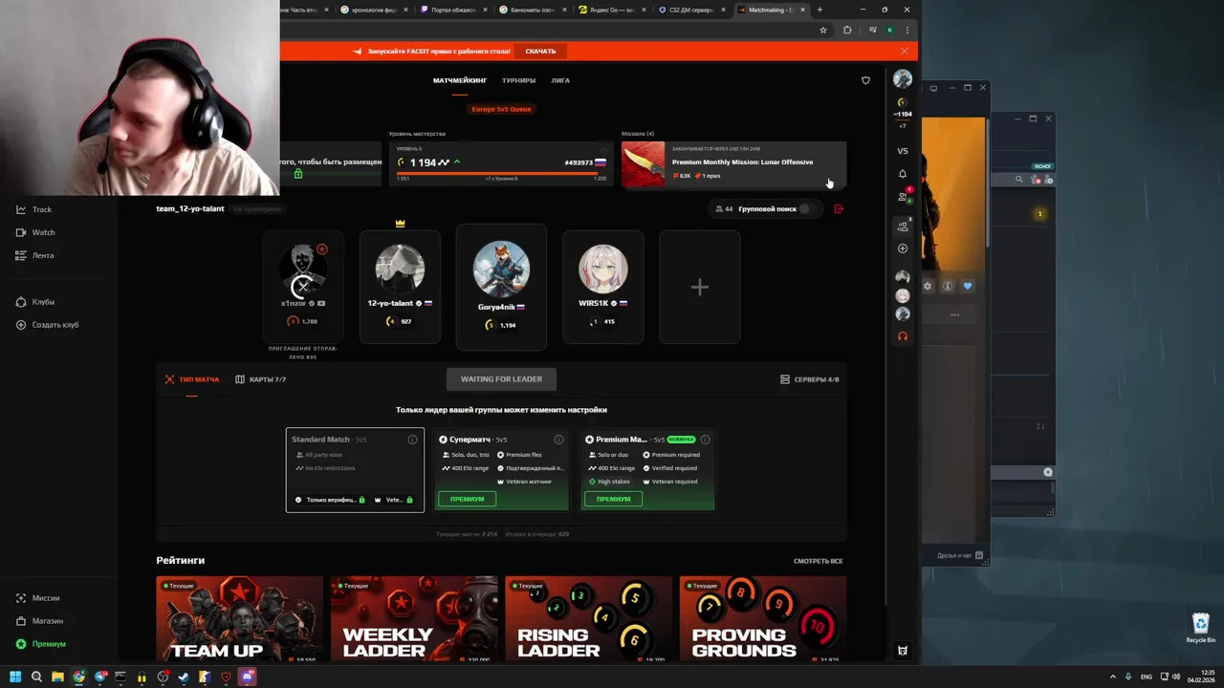Click СКАЧАТЬ button in orange banner
Viewport: 1224px width, 688px height.
click(540, 51)
